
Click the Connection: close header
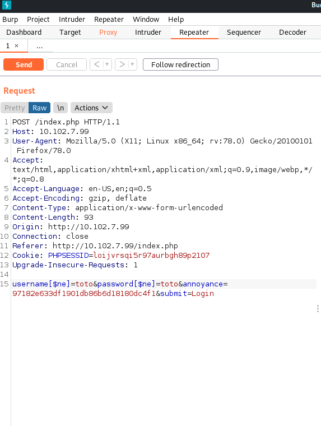point(50,236)
